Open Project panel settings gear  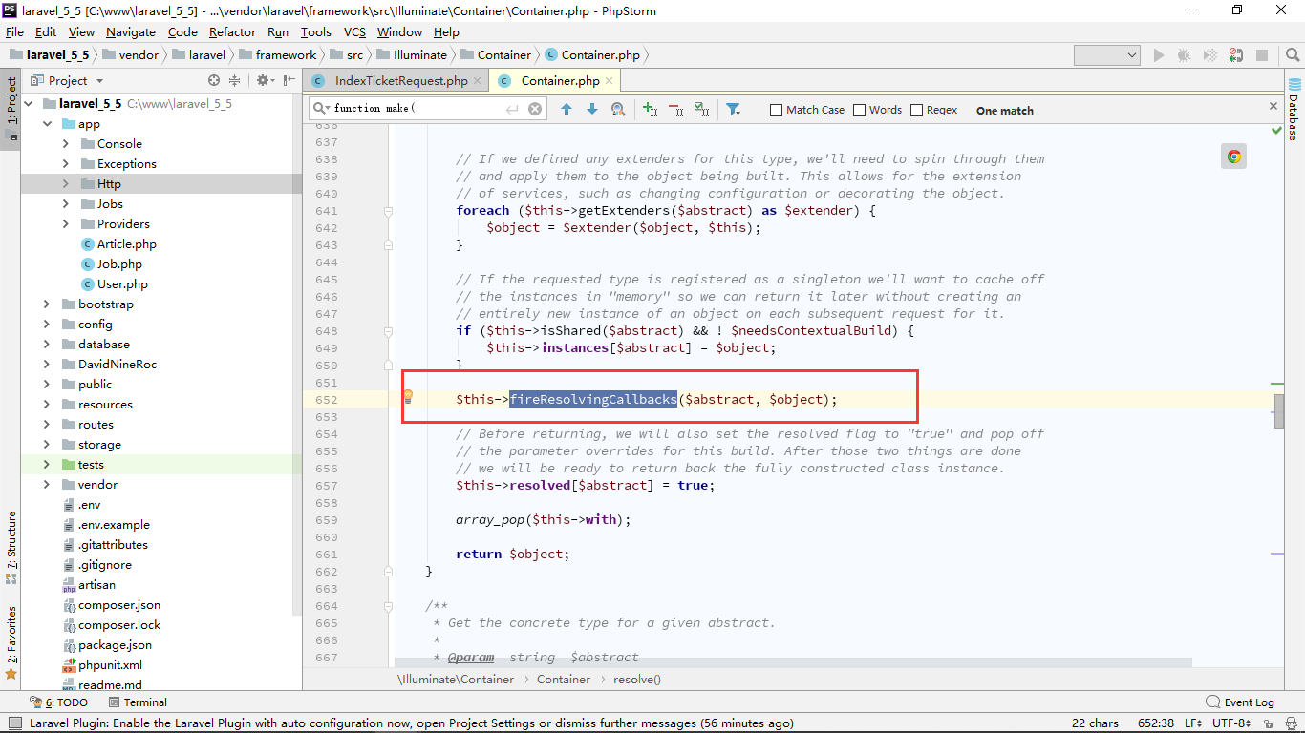coord(264,81)
